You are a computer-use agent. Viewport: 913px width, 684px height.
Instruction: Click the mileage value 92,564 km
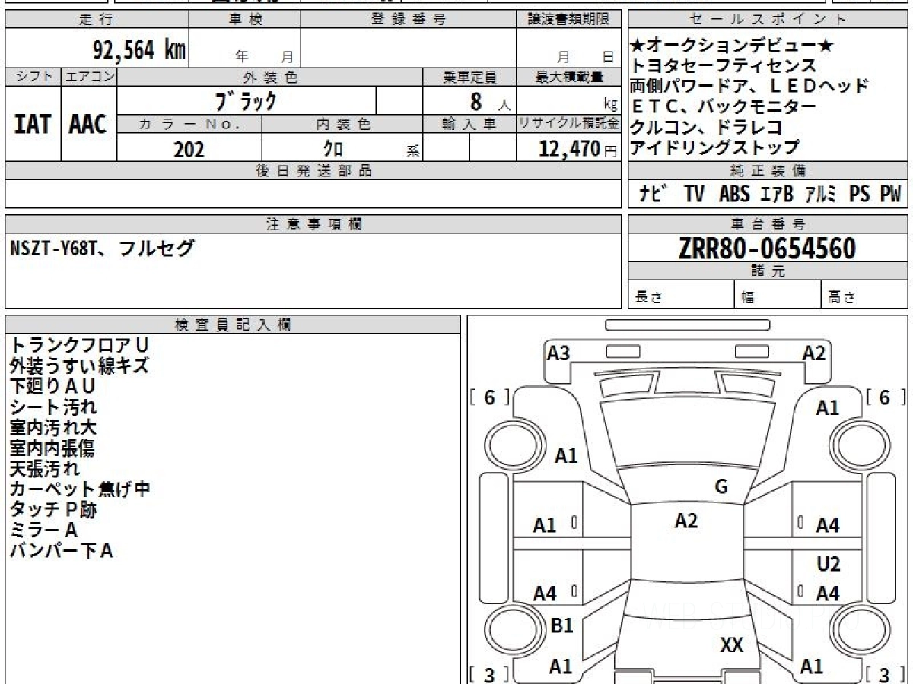[x=139, y=50]
